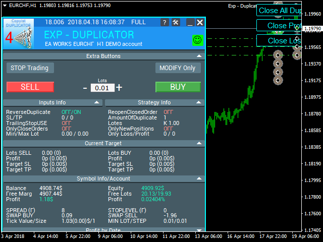Click the Close All Dup button on chart
This screenshot has height=242, width=323.
(279, 10)
